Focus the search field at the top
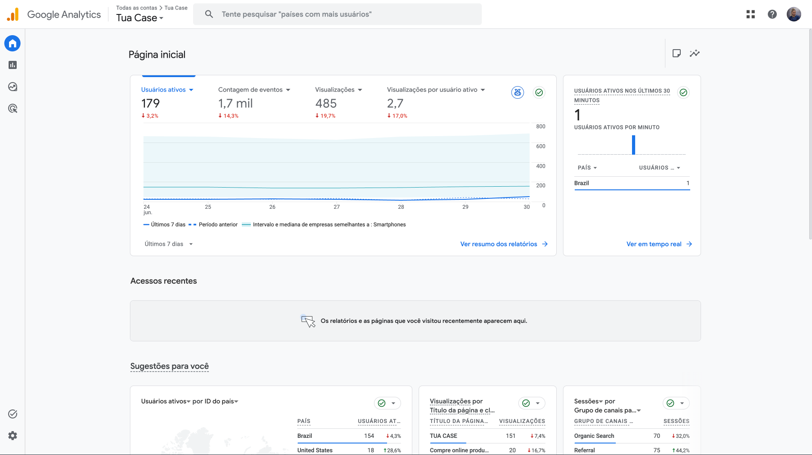 [x=337, y=14]
